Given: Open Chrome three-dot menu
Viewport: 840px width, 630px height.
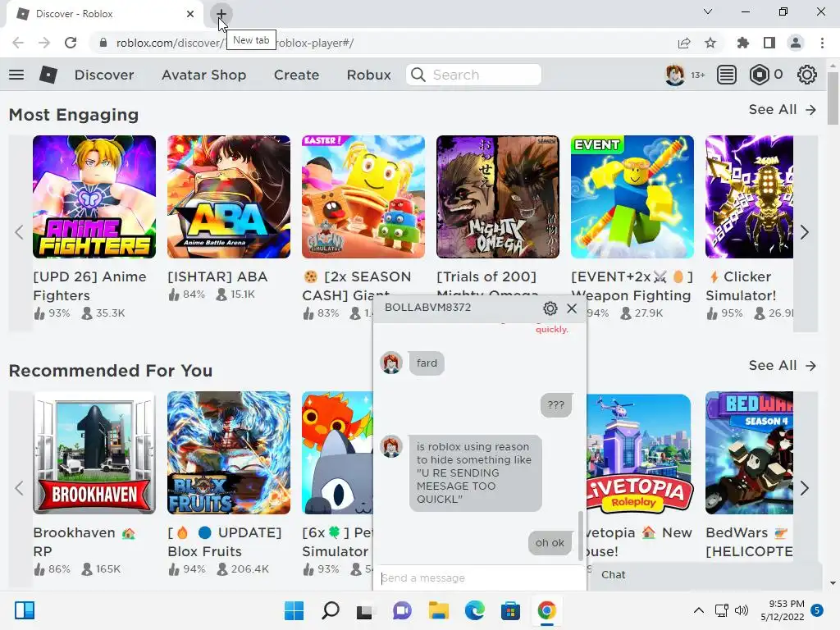Looking at the screenshot, I should [x=822, y=43].
